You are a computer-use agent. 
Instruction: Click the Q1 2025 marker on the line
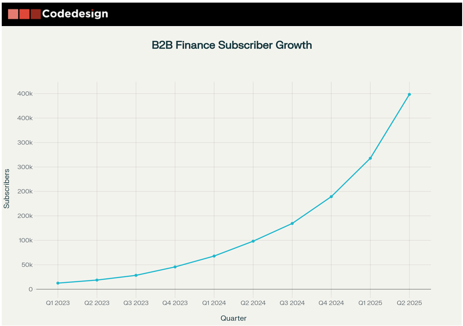[370, 158]
